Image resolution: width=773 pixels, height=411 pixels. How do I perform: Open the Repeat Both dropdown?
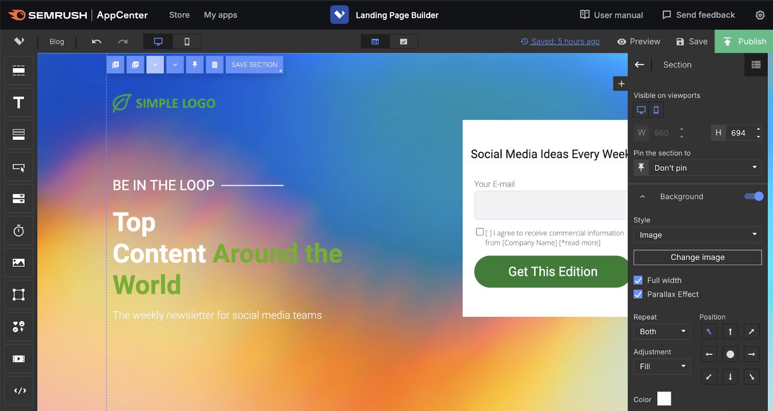(x=662, y=331)
